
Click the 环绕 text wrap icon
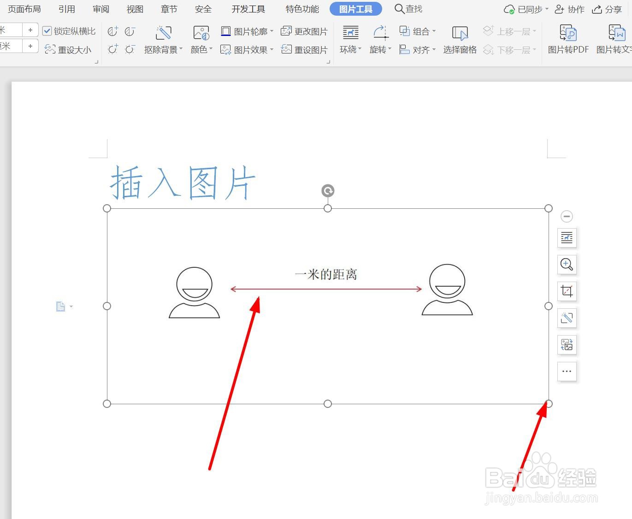coord(350,33)
